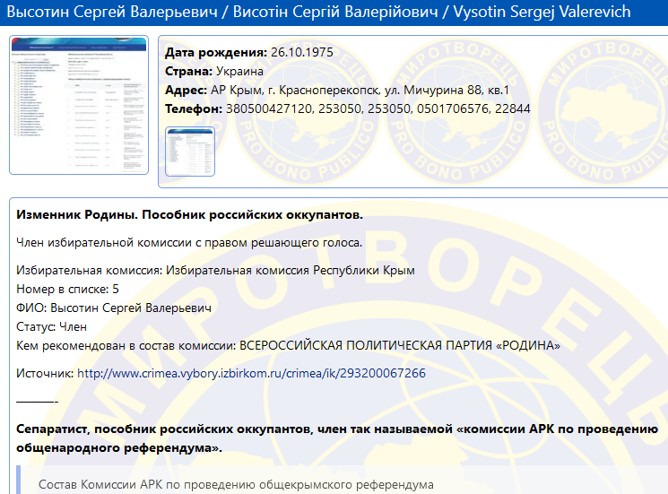The height and width of the screenshot is (494, 668).
Task: Click the 'Статус: Член' line
Action: point(51,326)
